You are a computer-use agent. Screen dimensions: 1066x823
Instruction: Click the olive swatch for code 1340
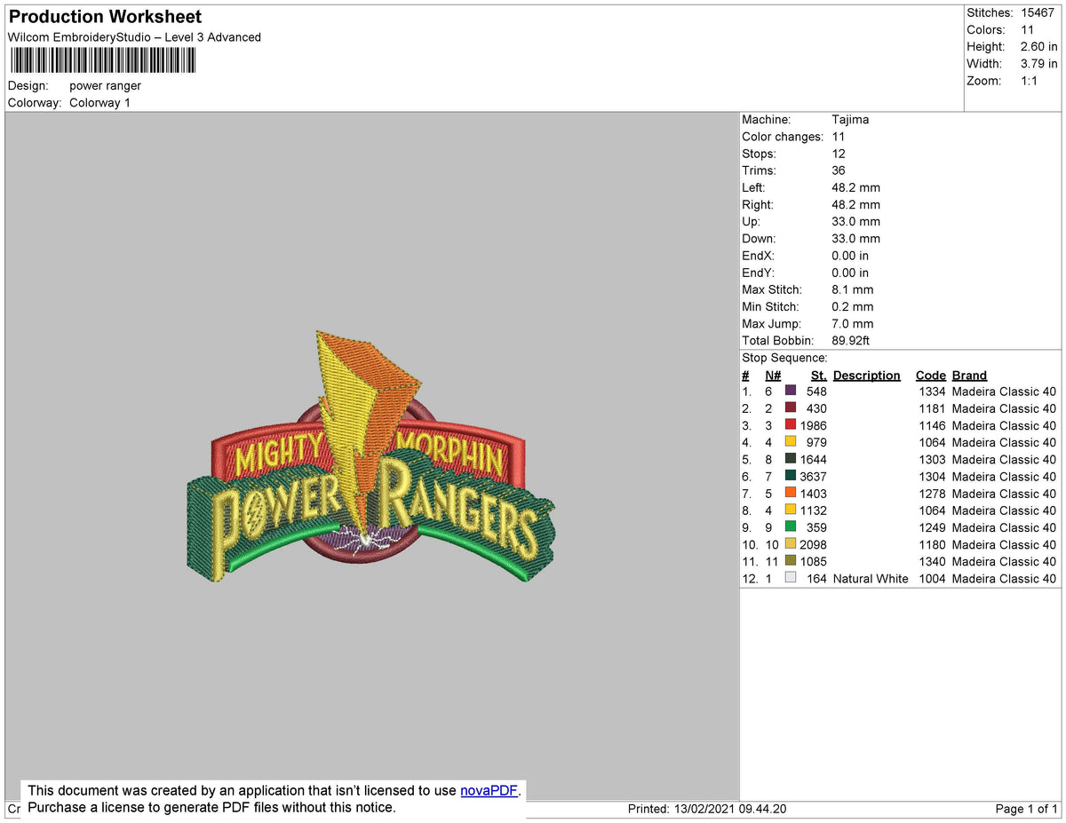tap(790, 561)
